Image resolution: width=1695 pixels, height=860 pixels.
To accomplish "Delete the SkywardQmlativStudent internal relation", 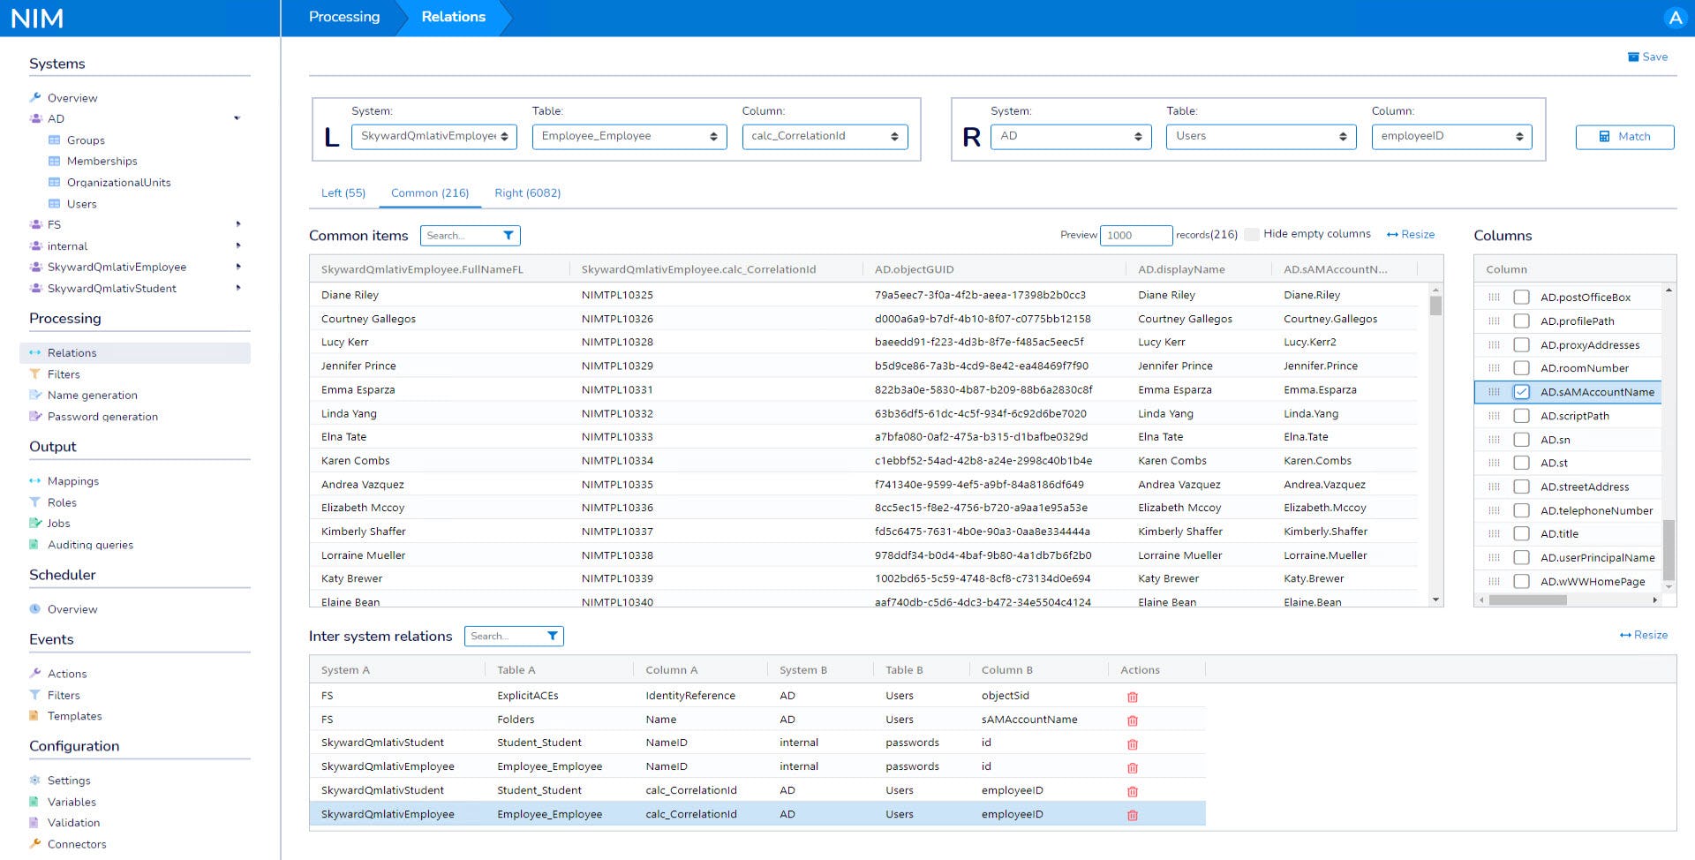I will [1133, 743].
